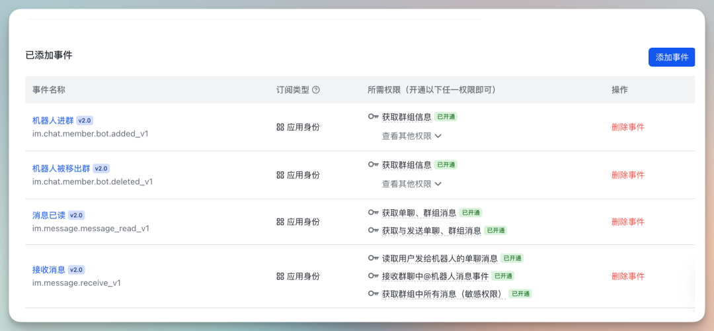Click the 添加事件 button
This screenshot has height=331, width=714.
coord(671,58)
